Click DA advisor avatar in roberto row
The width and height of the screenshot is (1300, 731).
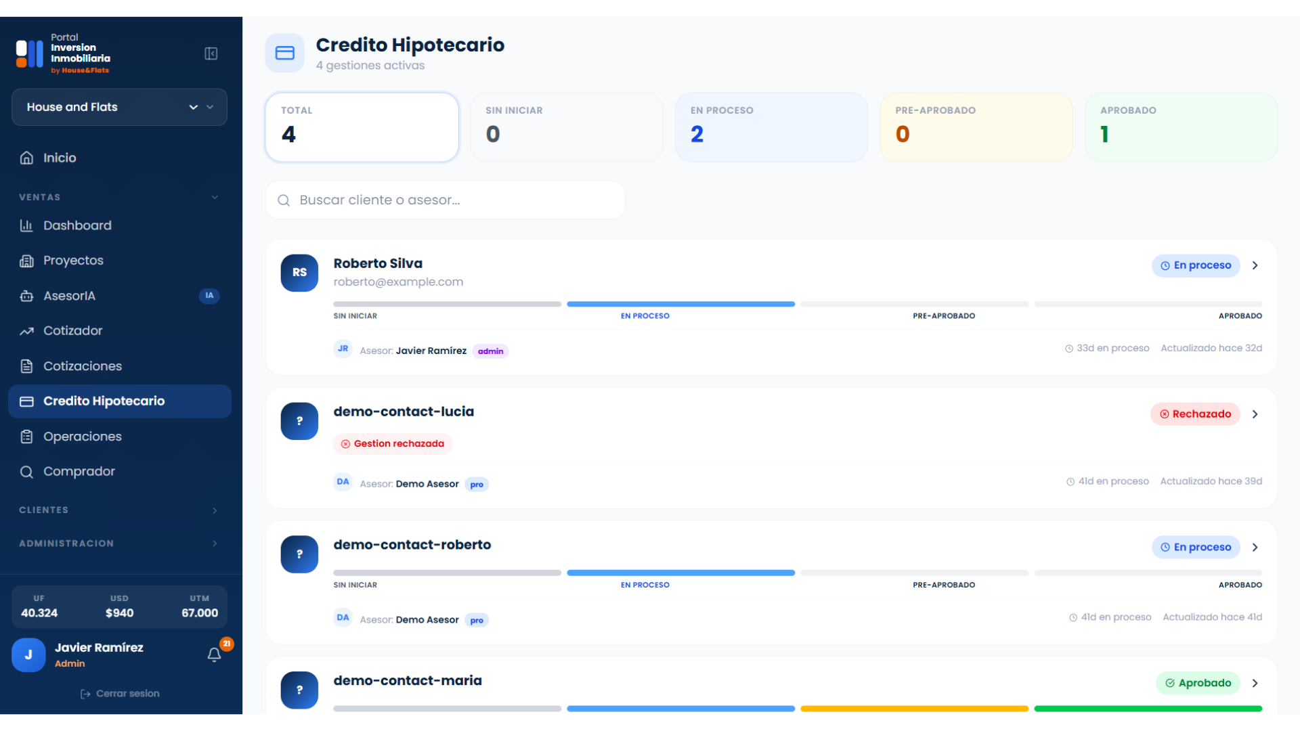pos(343,617)
